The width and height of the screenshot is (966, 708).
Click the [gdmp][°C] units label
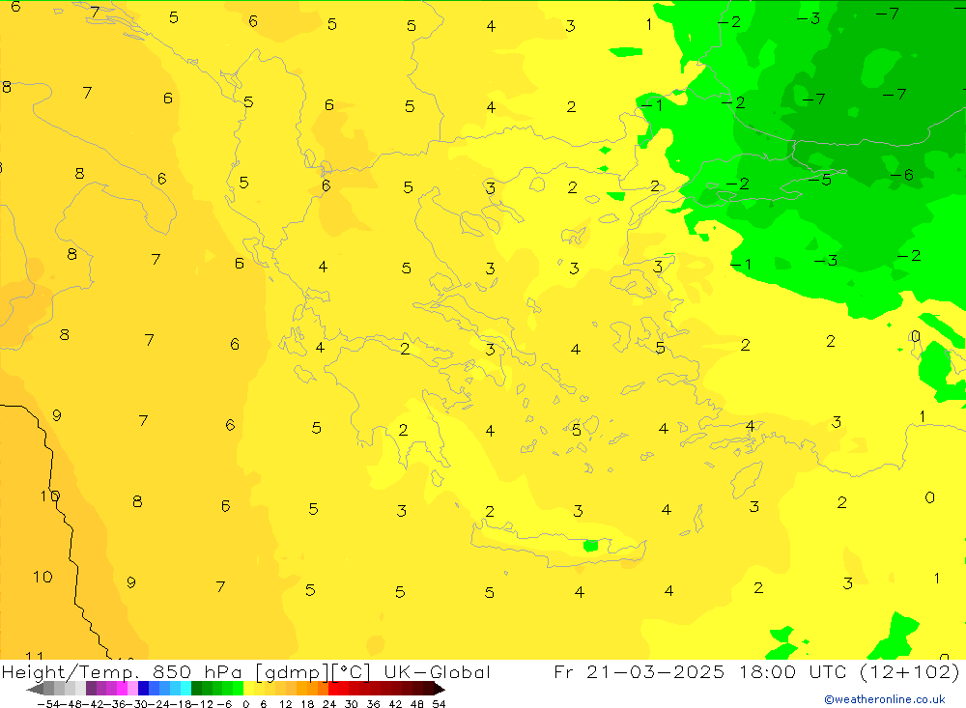pos(313,672)
